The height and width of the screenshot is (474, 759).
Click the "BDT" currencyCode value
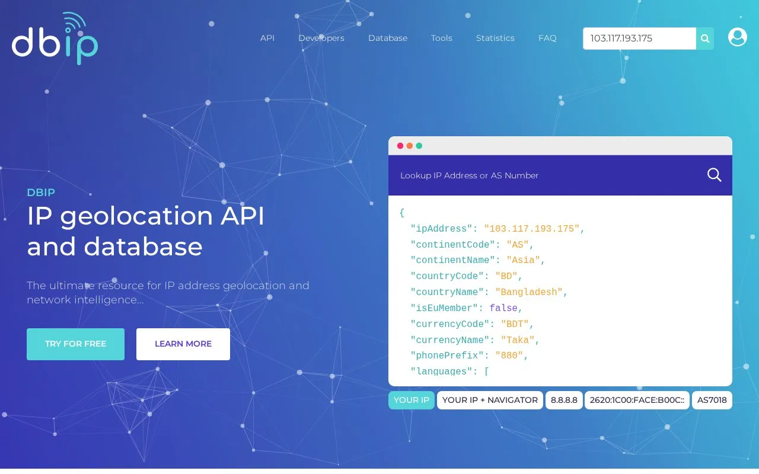tap(515, 324)
